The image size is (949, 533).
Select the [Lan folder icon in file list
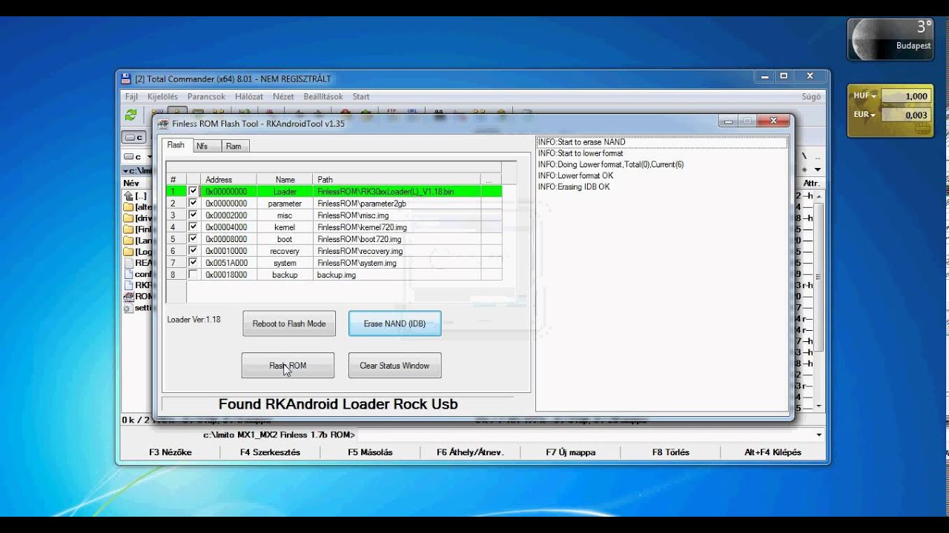coord(128,241)
